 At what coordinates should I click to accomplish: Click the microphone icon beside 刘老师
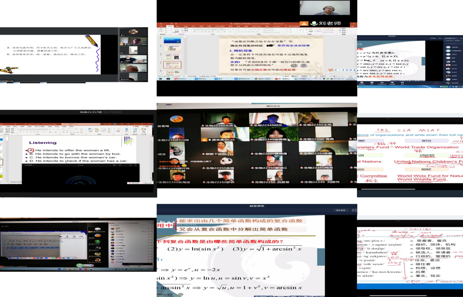(x=313, y=23)
